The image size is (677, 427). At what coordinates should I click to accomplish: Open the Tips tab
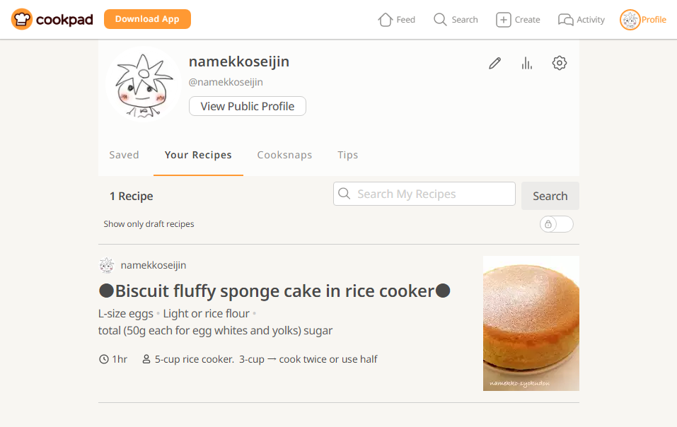pos(347,155)
